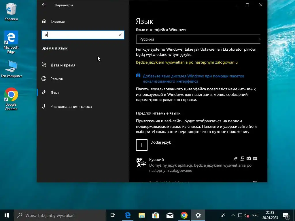Open the clock showing 22:35
295x221 pixels.
270,215
